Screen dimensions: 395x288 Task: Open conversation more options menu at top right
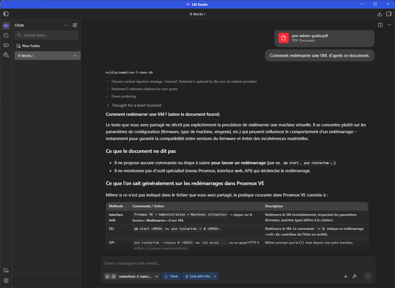pos(389,25)
